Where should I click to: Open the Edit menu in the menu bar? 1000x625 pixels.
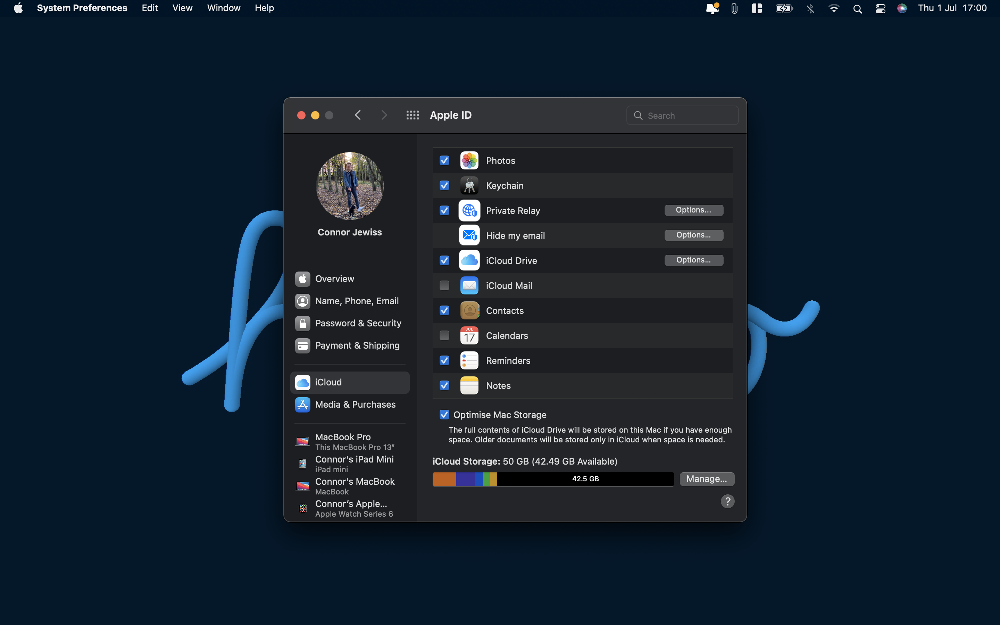(150, 8)
